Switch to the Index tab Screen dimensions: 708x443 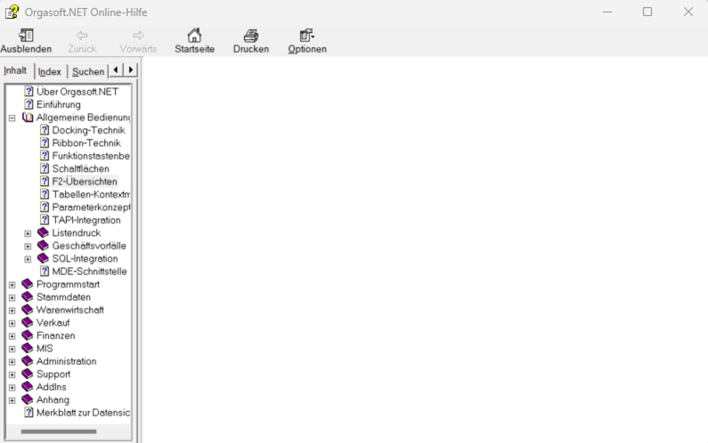click(50, 71)
